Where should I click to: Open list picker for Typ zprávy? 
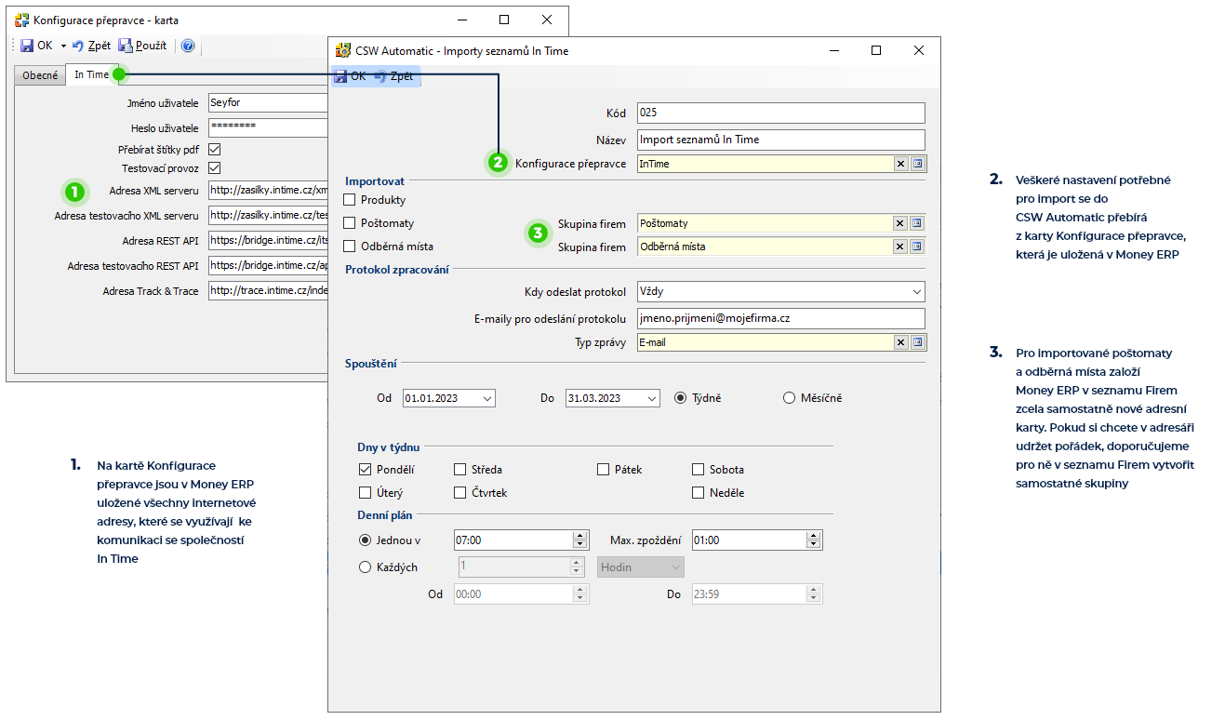pyautogui.click(x=917, y=342)
